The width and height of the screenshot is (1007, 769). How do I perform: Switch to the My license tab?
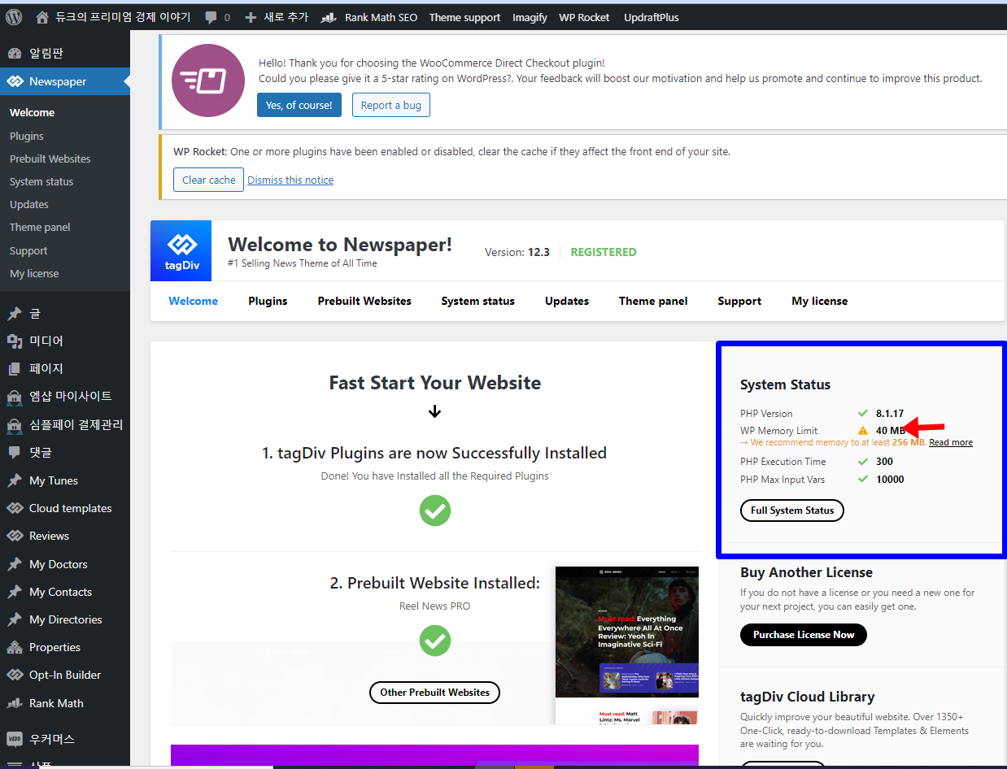point(820,301)
